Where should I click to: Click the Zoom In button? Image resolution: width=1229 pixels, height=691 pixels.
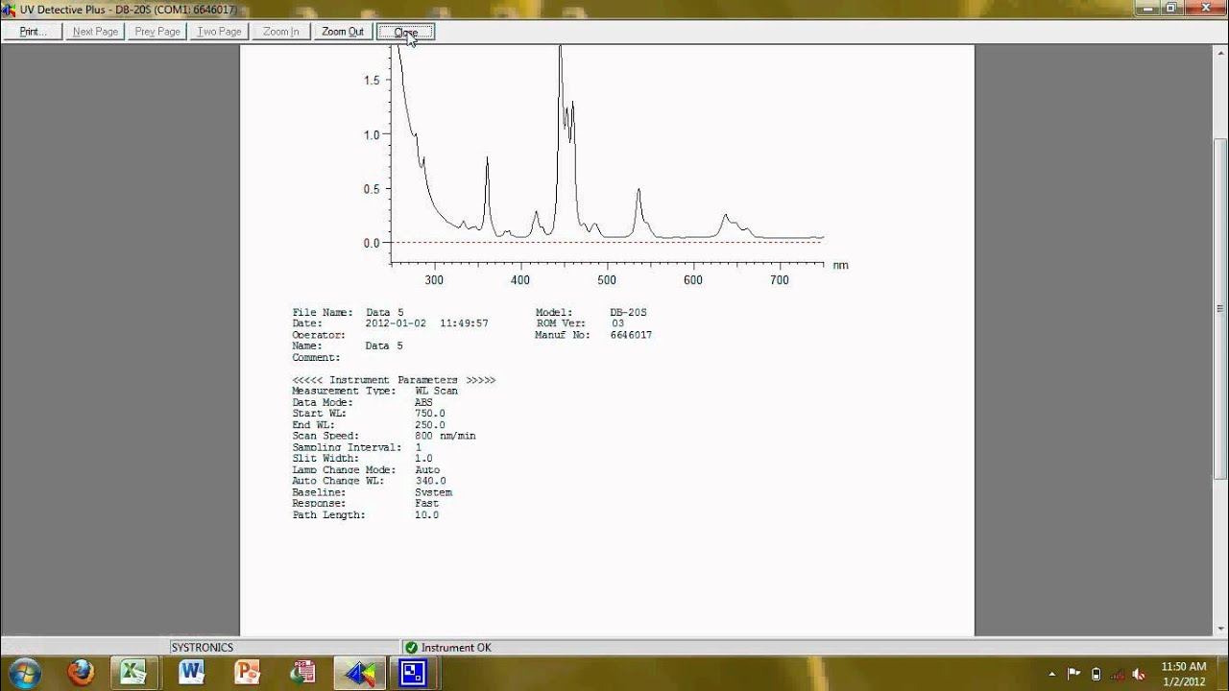[281, 32]
